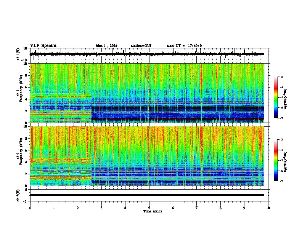Select the "Mar.1 , 2024" date text

106,46
